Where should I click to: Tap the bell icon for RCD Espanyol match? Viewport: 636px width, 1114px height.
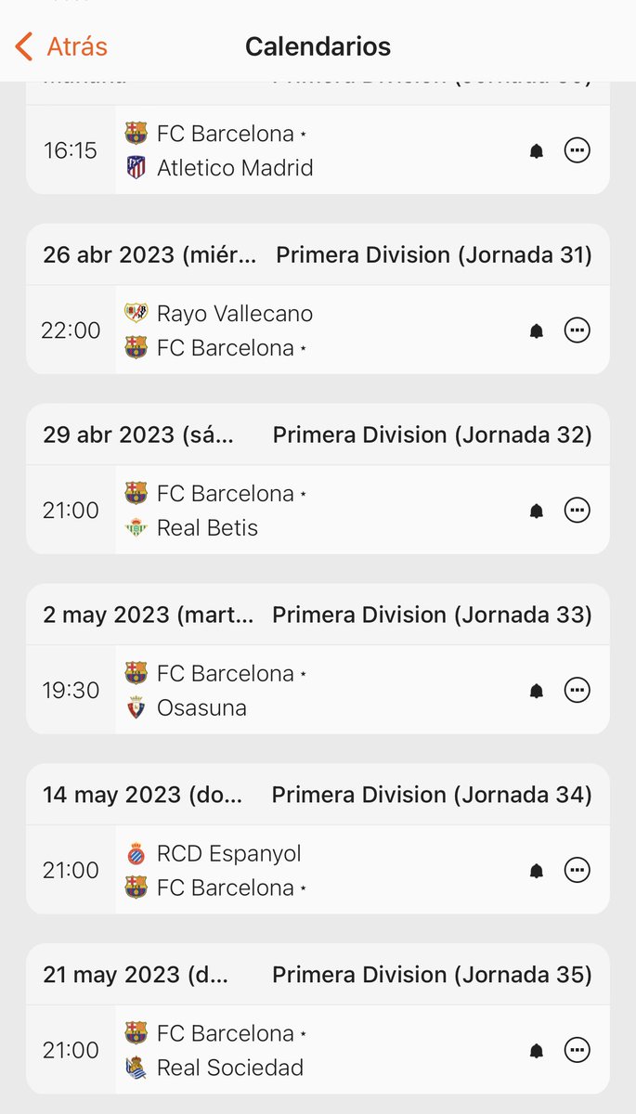(537, 871)
